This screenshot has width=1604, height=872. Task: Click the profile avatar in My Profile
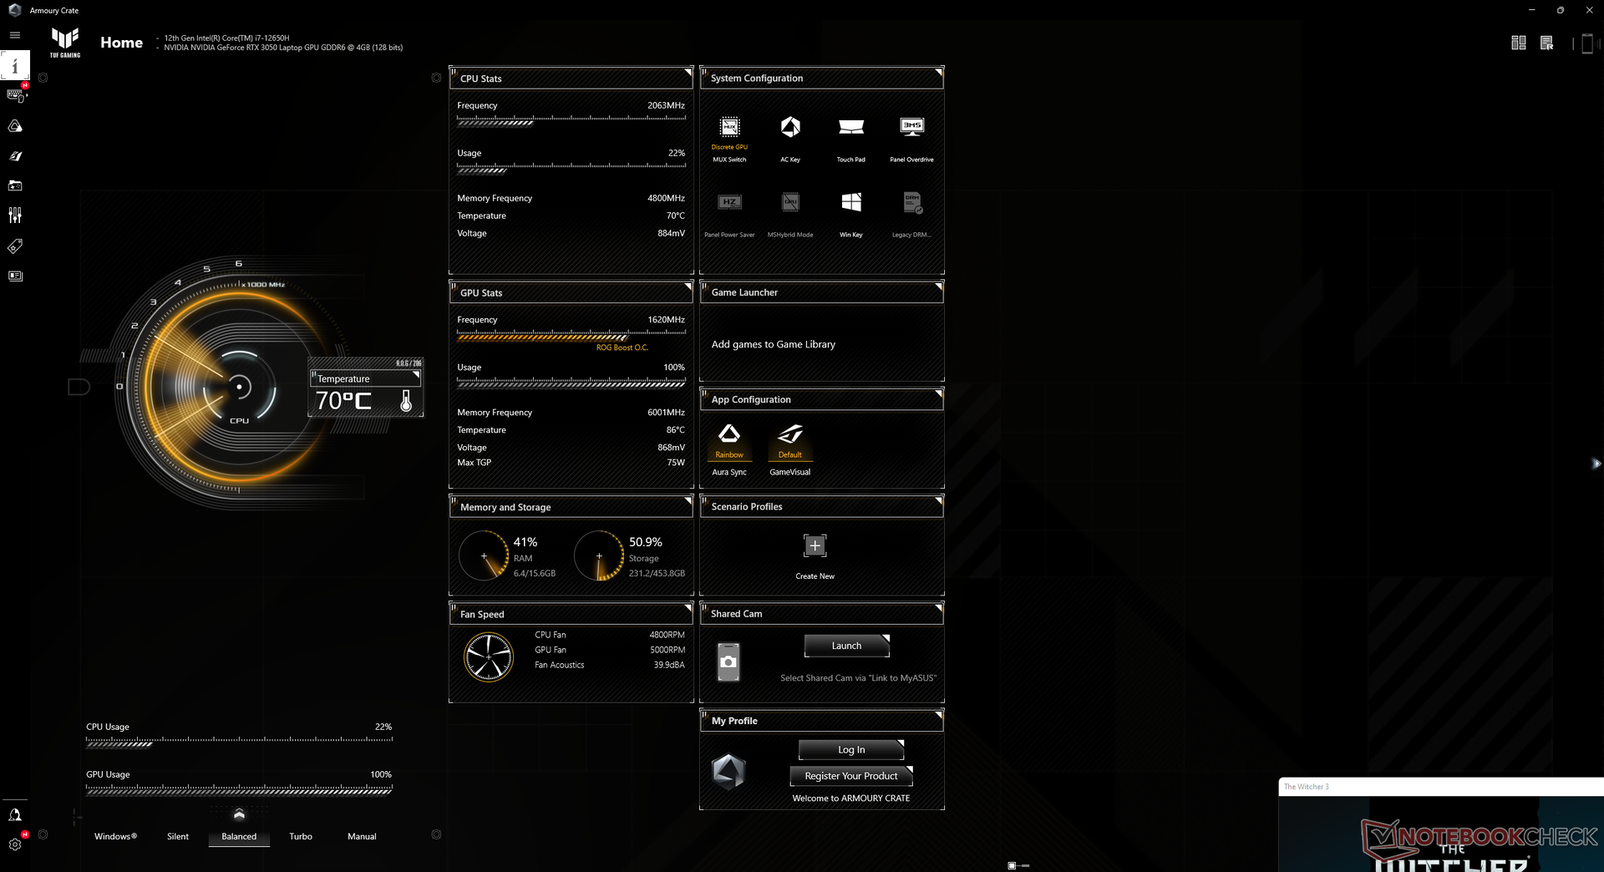728,772
